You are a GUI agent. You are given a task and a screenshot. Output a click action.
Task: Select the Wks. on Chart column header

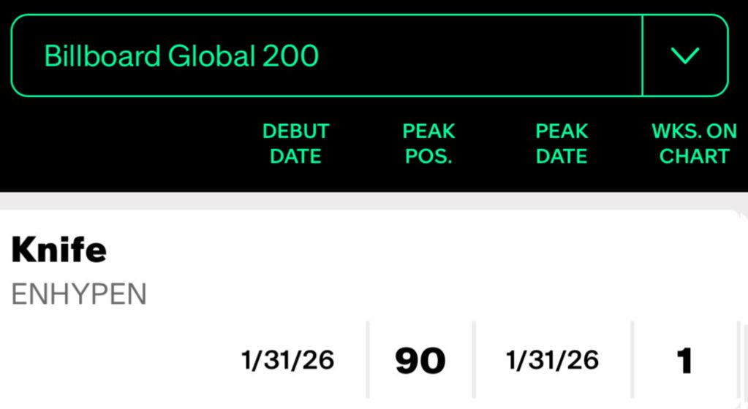694,144
